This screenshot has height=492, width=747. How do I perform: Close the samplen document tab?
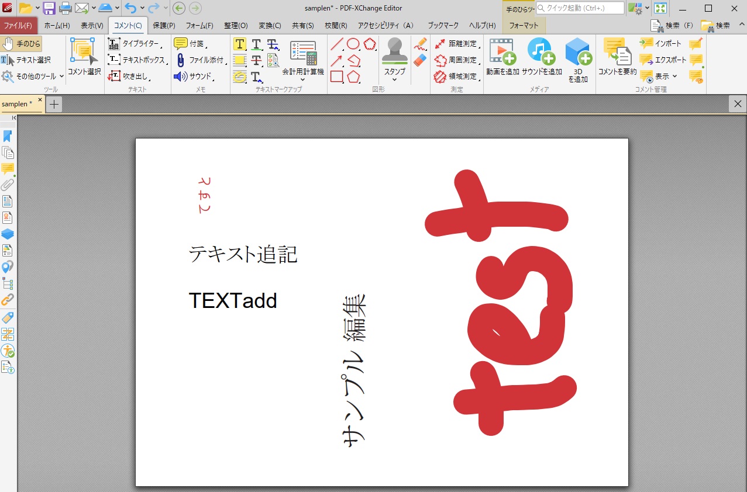pyautogui.click(x=40, y=100)
